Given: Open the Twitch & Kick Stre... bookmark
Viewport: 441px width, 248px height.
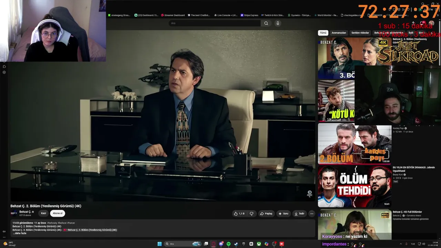Looking at the screenshot, I should click(x=273, y=15).
